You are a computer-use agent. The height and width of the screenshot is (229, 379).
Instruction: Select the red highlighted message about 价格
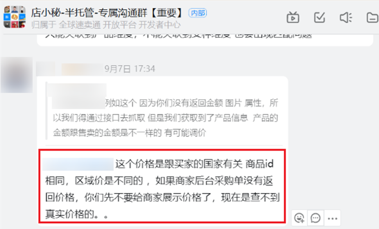point(162,186)
